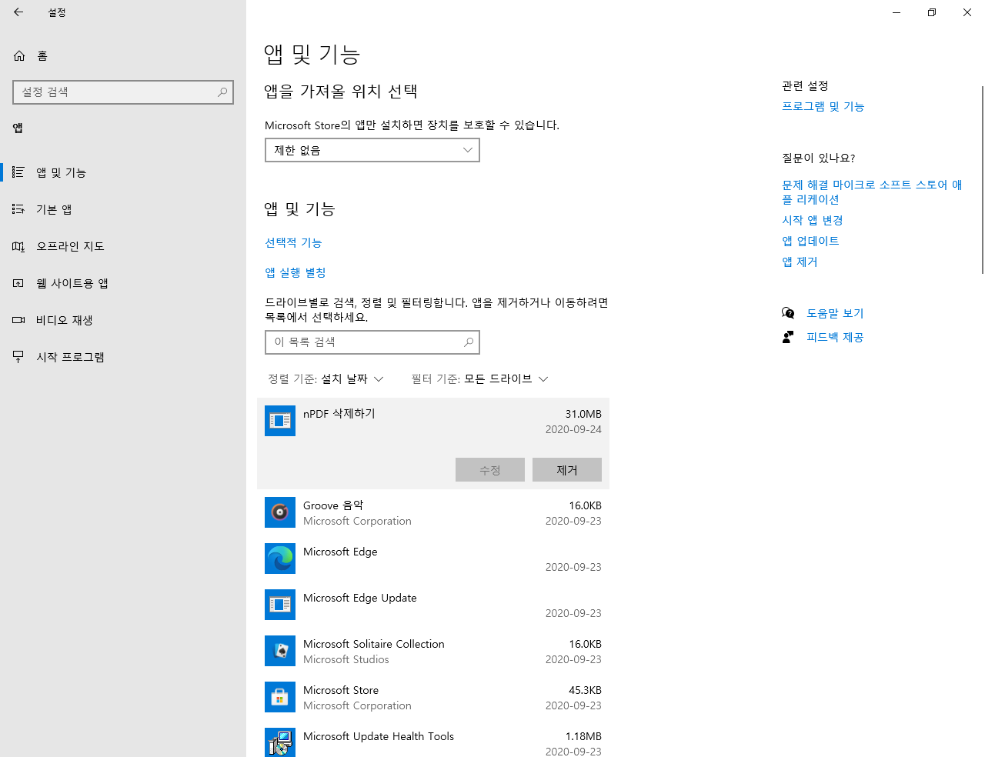Select the 기본 앱 sidebar icon
The height and width of the screenshot is (757, 985).
pyautogui.click(x=18, y=209)
